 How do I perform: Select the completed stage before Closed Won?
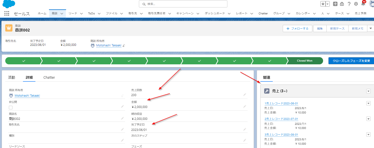(270, 61)
